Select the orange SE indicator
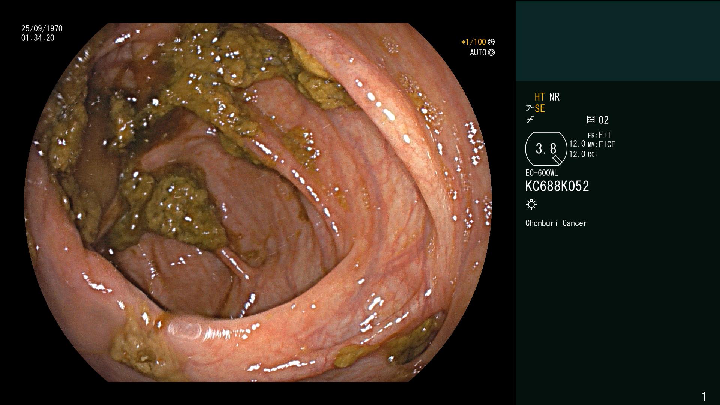This screenshot has width=720, height=405. click(x=540, y=108)
